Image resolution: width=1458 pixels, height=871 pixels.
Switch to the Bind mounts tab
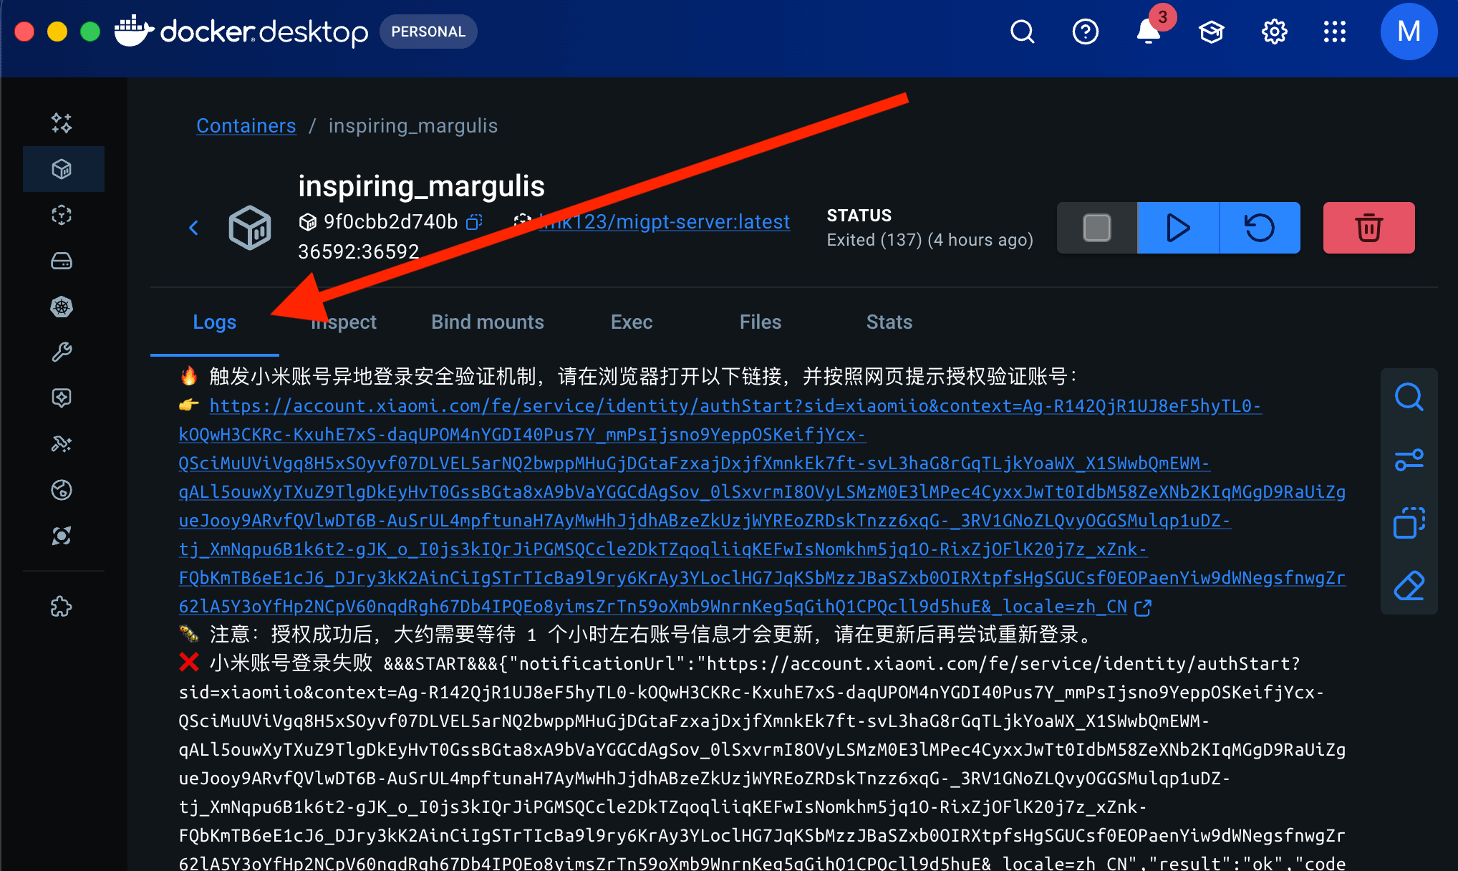pyautogui.click(x=487, y=322)
